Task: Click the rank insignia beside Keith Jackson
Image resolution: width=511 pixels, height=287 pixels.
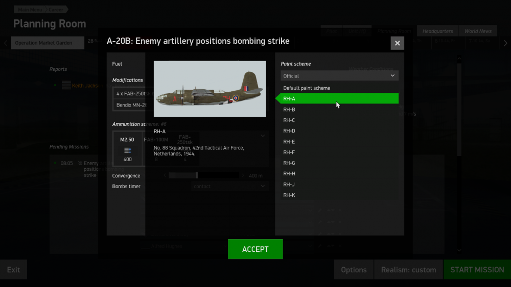Action: coord(66,86)
